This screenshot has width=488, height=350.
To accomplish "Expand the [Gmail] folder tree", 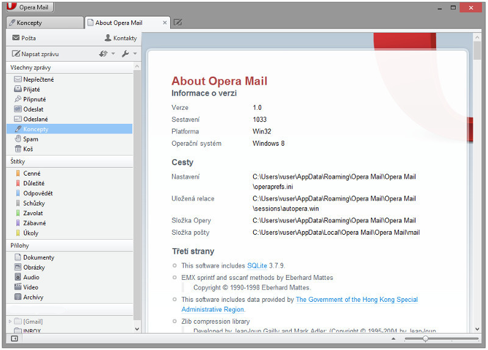I will click(x=10, y=321).
